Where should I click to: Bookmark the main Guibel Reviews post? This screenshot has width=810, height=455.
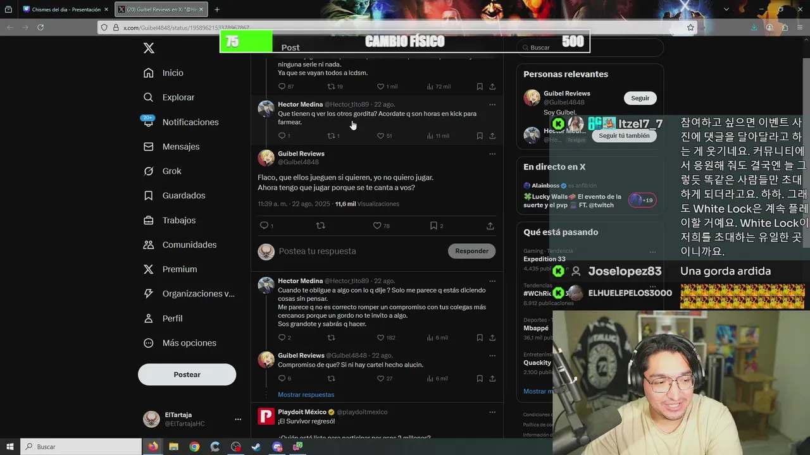tap(437, 226)
